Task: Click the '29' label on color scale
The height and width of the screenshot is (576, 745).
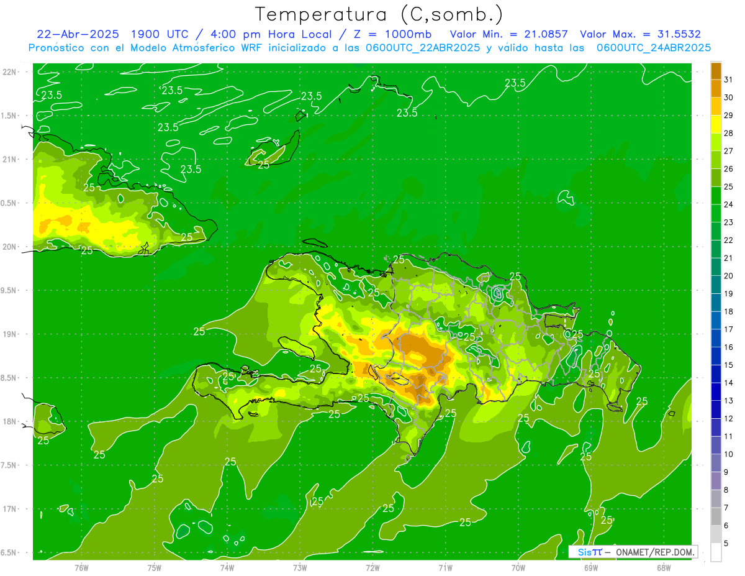Action: (x=728, y=115)
